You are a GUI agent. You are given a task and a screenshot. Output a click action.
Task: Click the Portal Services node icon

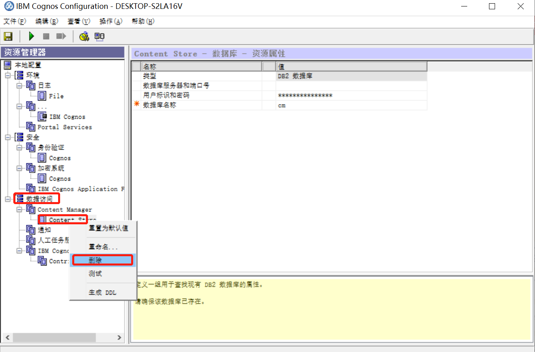point(31,127)
